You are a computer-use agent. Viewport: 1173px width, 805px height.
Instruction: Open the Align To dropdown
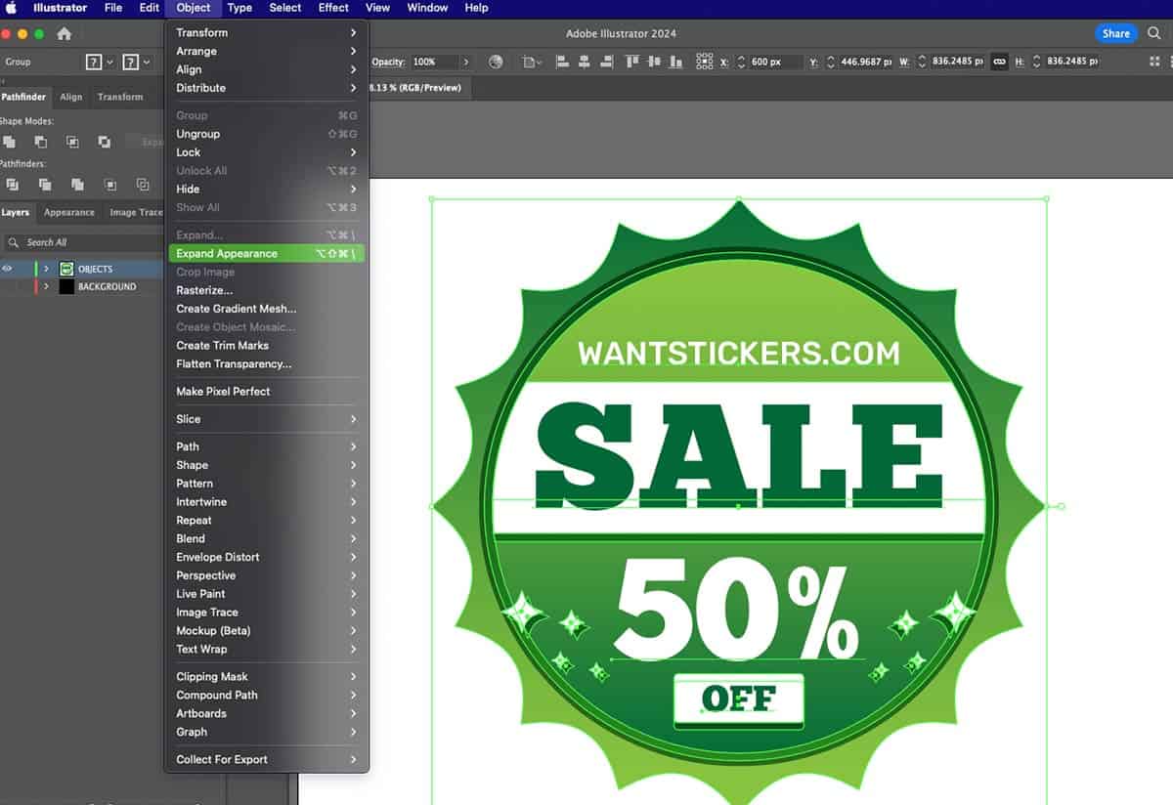(x=532, y=62)
